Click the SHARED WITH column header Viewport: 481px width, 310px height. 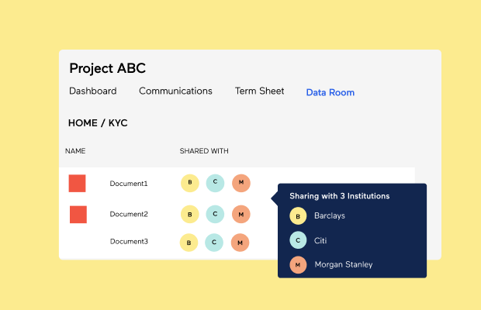pyautogui.click(x=204, y=151)
